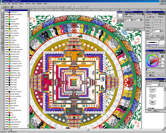This screenshot has height=133, width=166.
Task: Show next tabs with Transformation right arrow
Action: coord(144,14)
